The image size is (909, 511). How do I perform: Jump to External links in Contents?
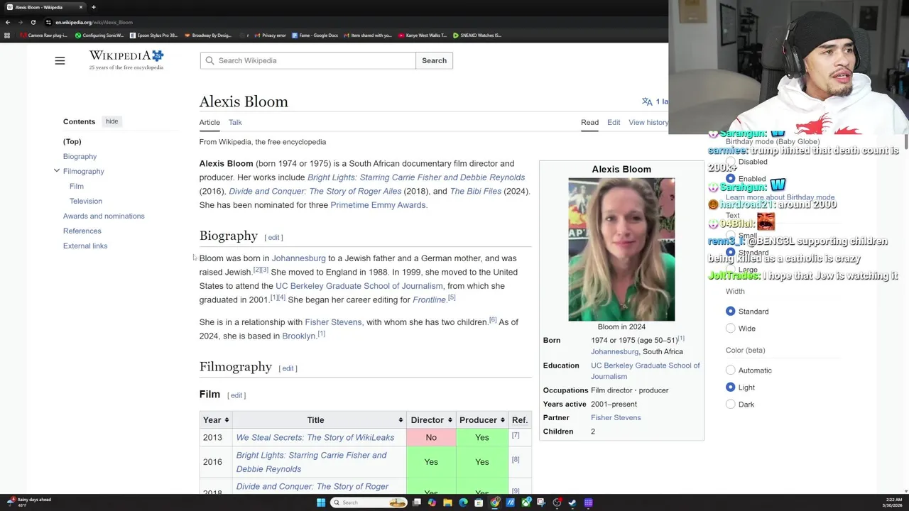[85, 246]
